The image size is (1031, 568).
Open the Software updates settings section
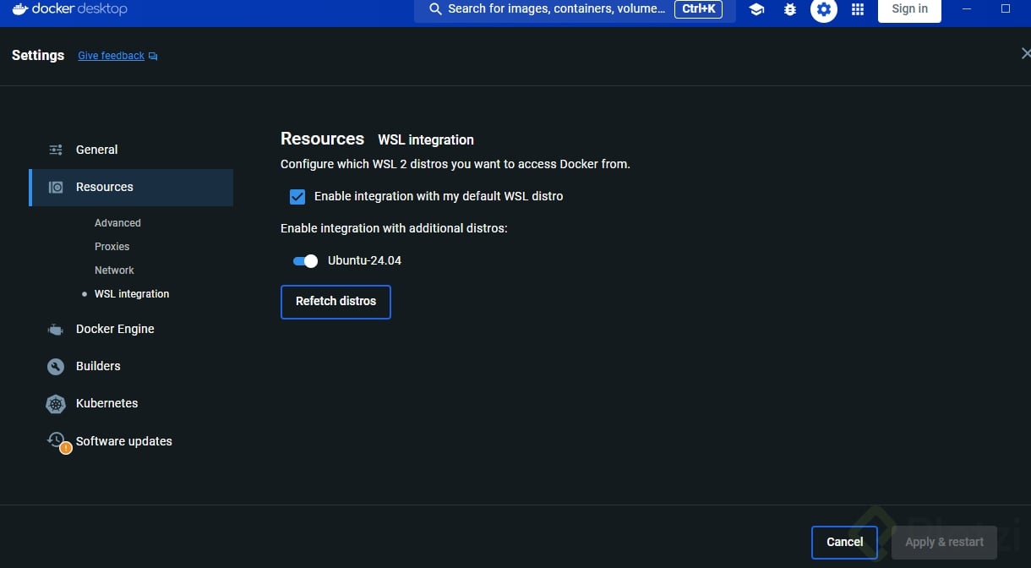[x=131, y=441]
